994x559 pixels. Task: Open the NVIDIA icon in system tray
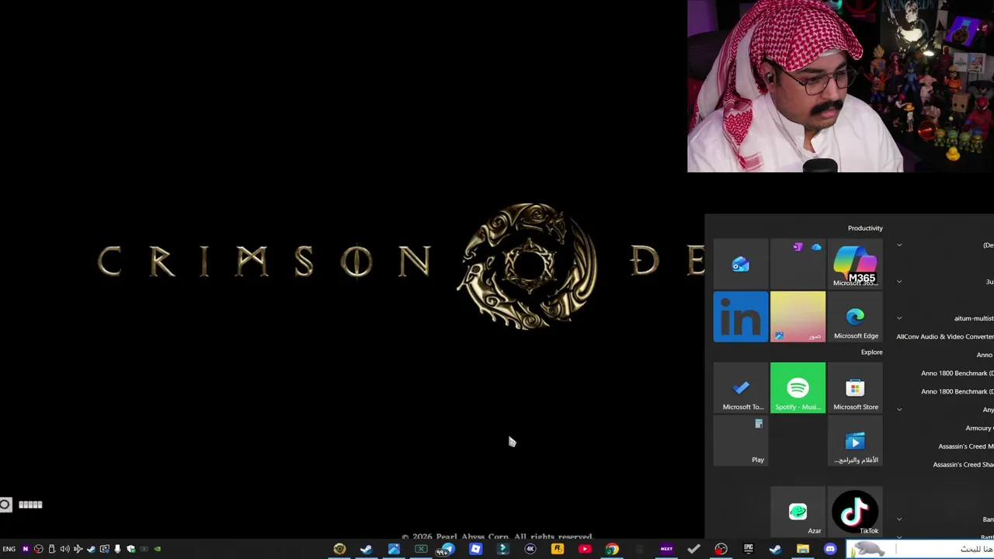click(x=157, y=549)
